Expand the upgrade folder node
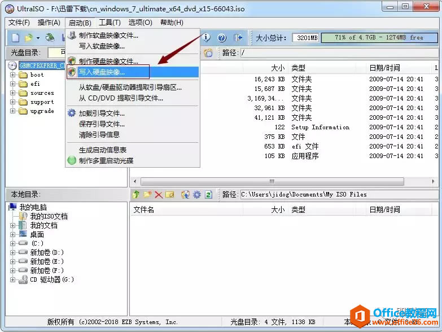The height and width of the screenshot is (332, 442). (12, 111)
